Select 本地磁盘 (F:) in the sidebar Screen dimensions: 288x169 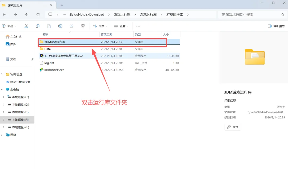(x=17, y=119)
